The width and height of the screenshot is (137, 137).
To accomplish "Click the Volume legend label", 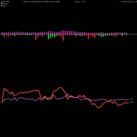I will click(5, 4).
